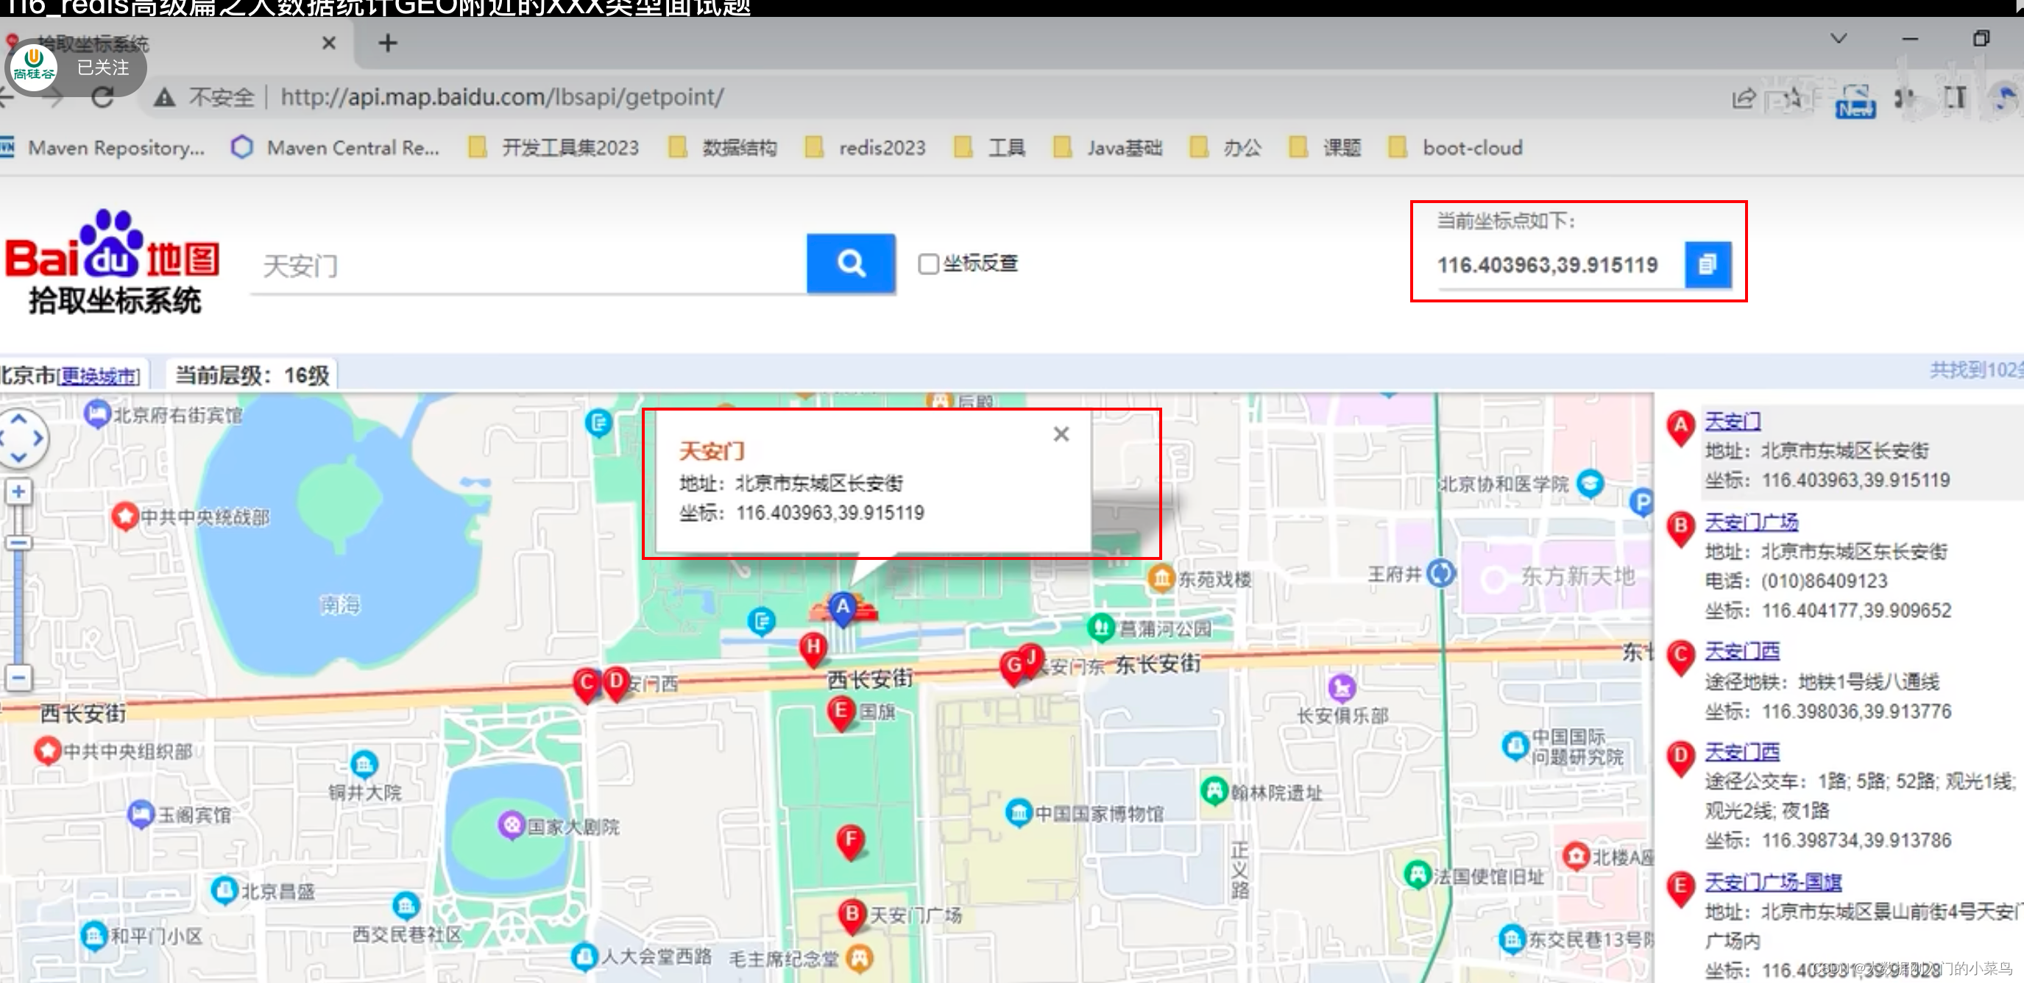The image size is (2024, 983).
Task: Close the 拾取坐标系统 browser tab
Action: [329, 43]
